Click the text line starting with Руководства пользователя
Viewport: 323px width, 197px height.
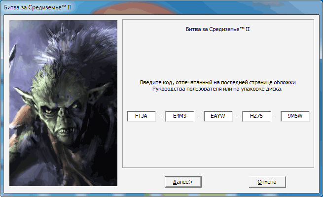click(217, 89)
